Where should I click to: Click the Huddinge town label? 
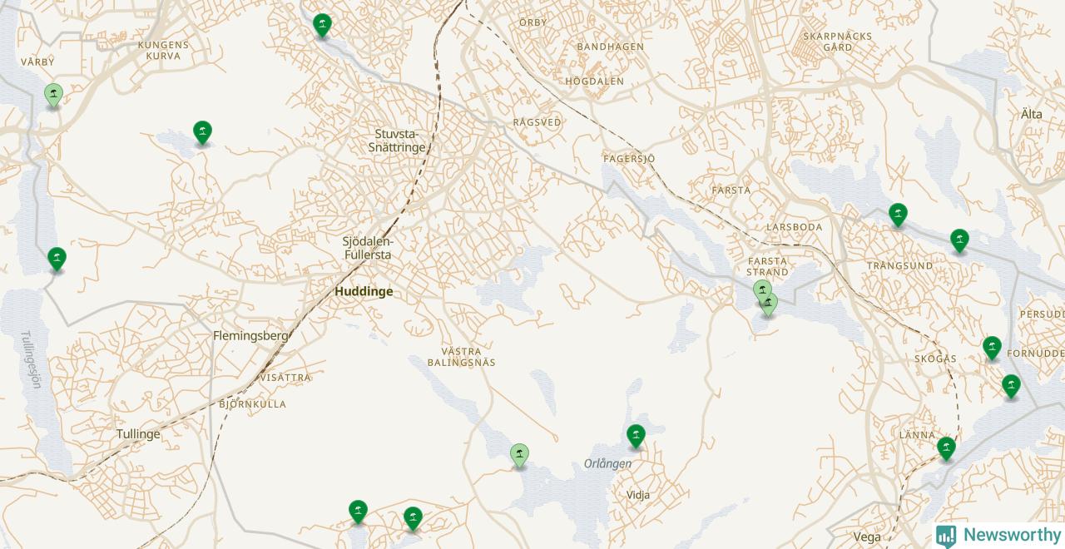(x=364, y=292)
